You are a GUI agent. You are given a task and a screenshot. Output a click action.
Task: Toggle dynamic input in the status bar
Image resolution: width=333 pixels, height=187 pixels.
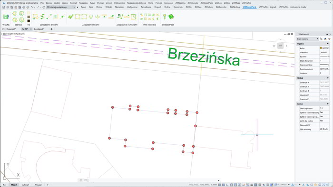(247, 185)
